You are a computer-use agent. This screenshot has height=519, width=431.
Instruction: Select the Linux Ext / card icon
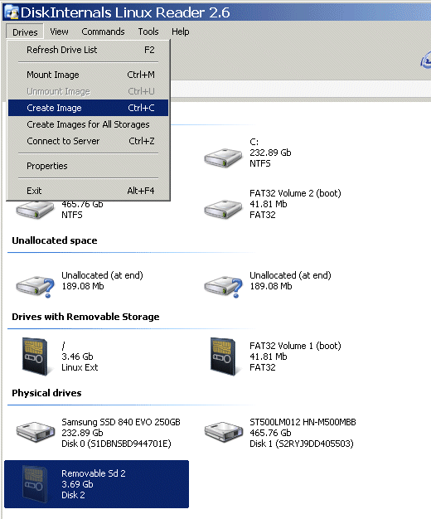pyautogui.click(x=35, y=357)
